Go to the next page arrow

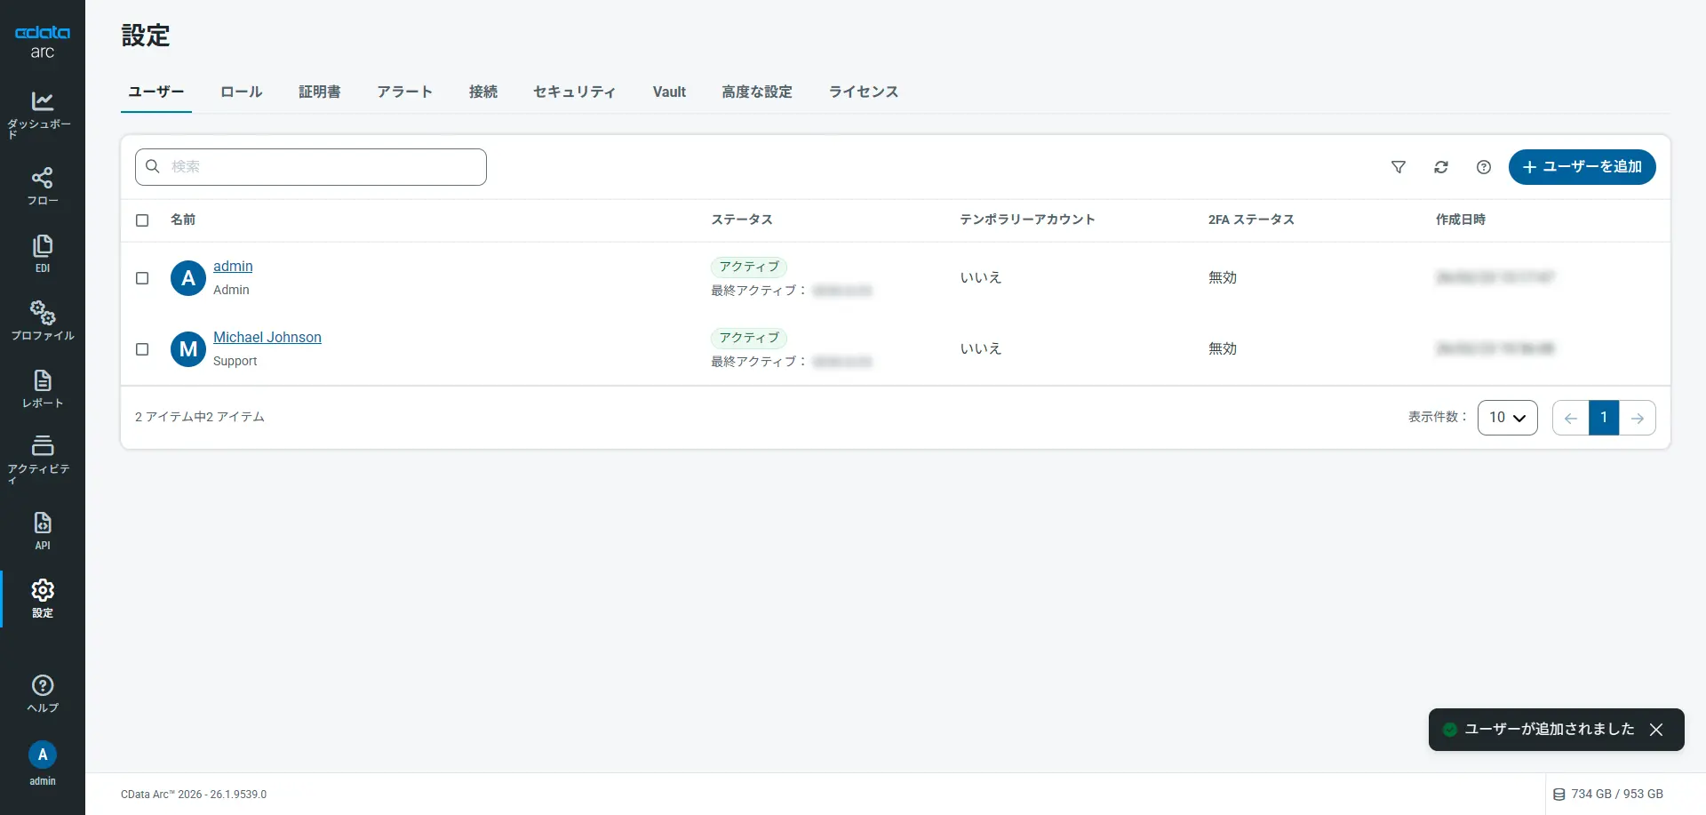point(1638,418)
